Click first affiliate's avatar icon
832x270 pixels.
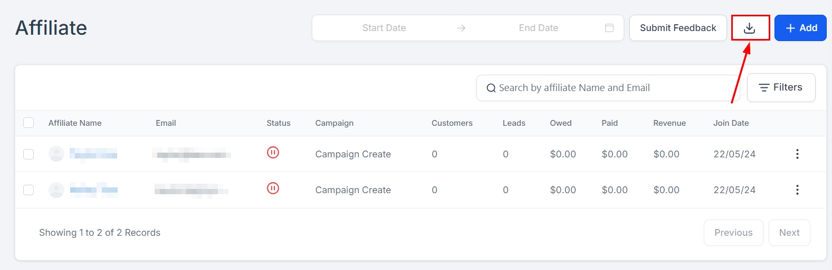(x=56, y=154)
